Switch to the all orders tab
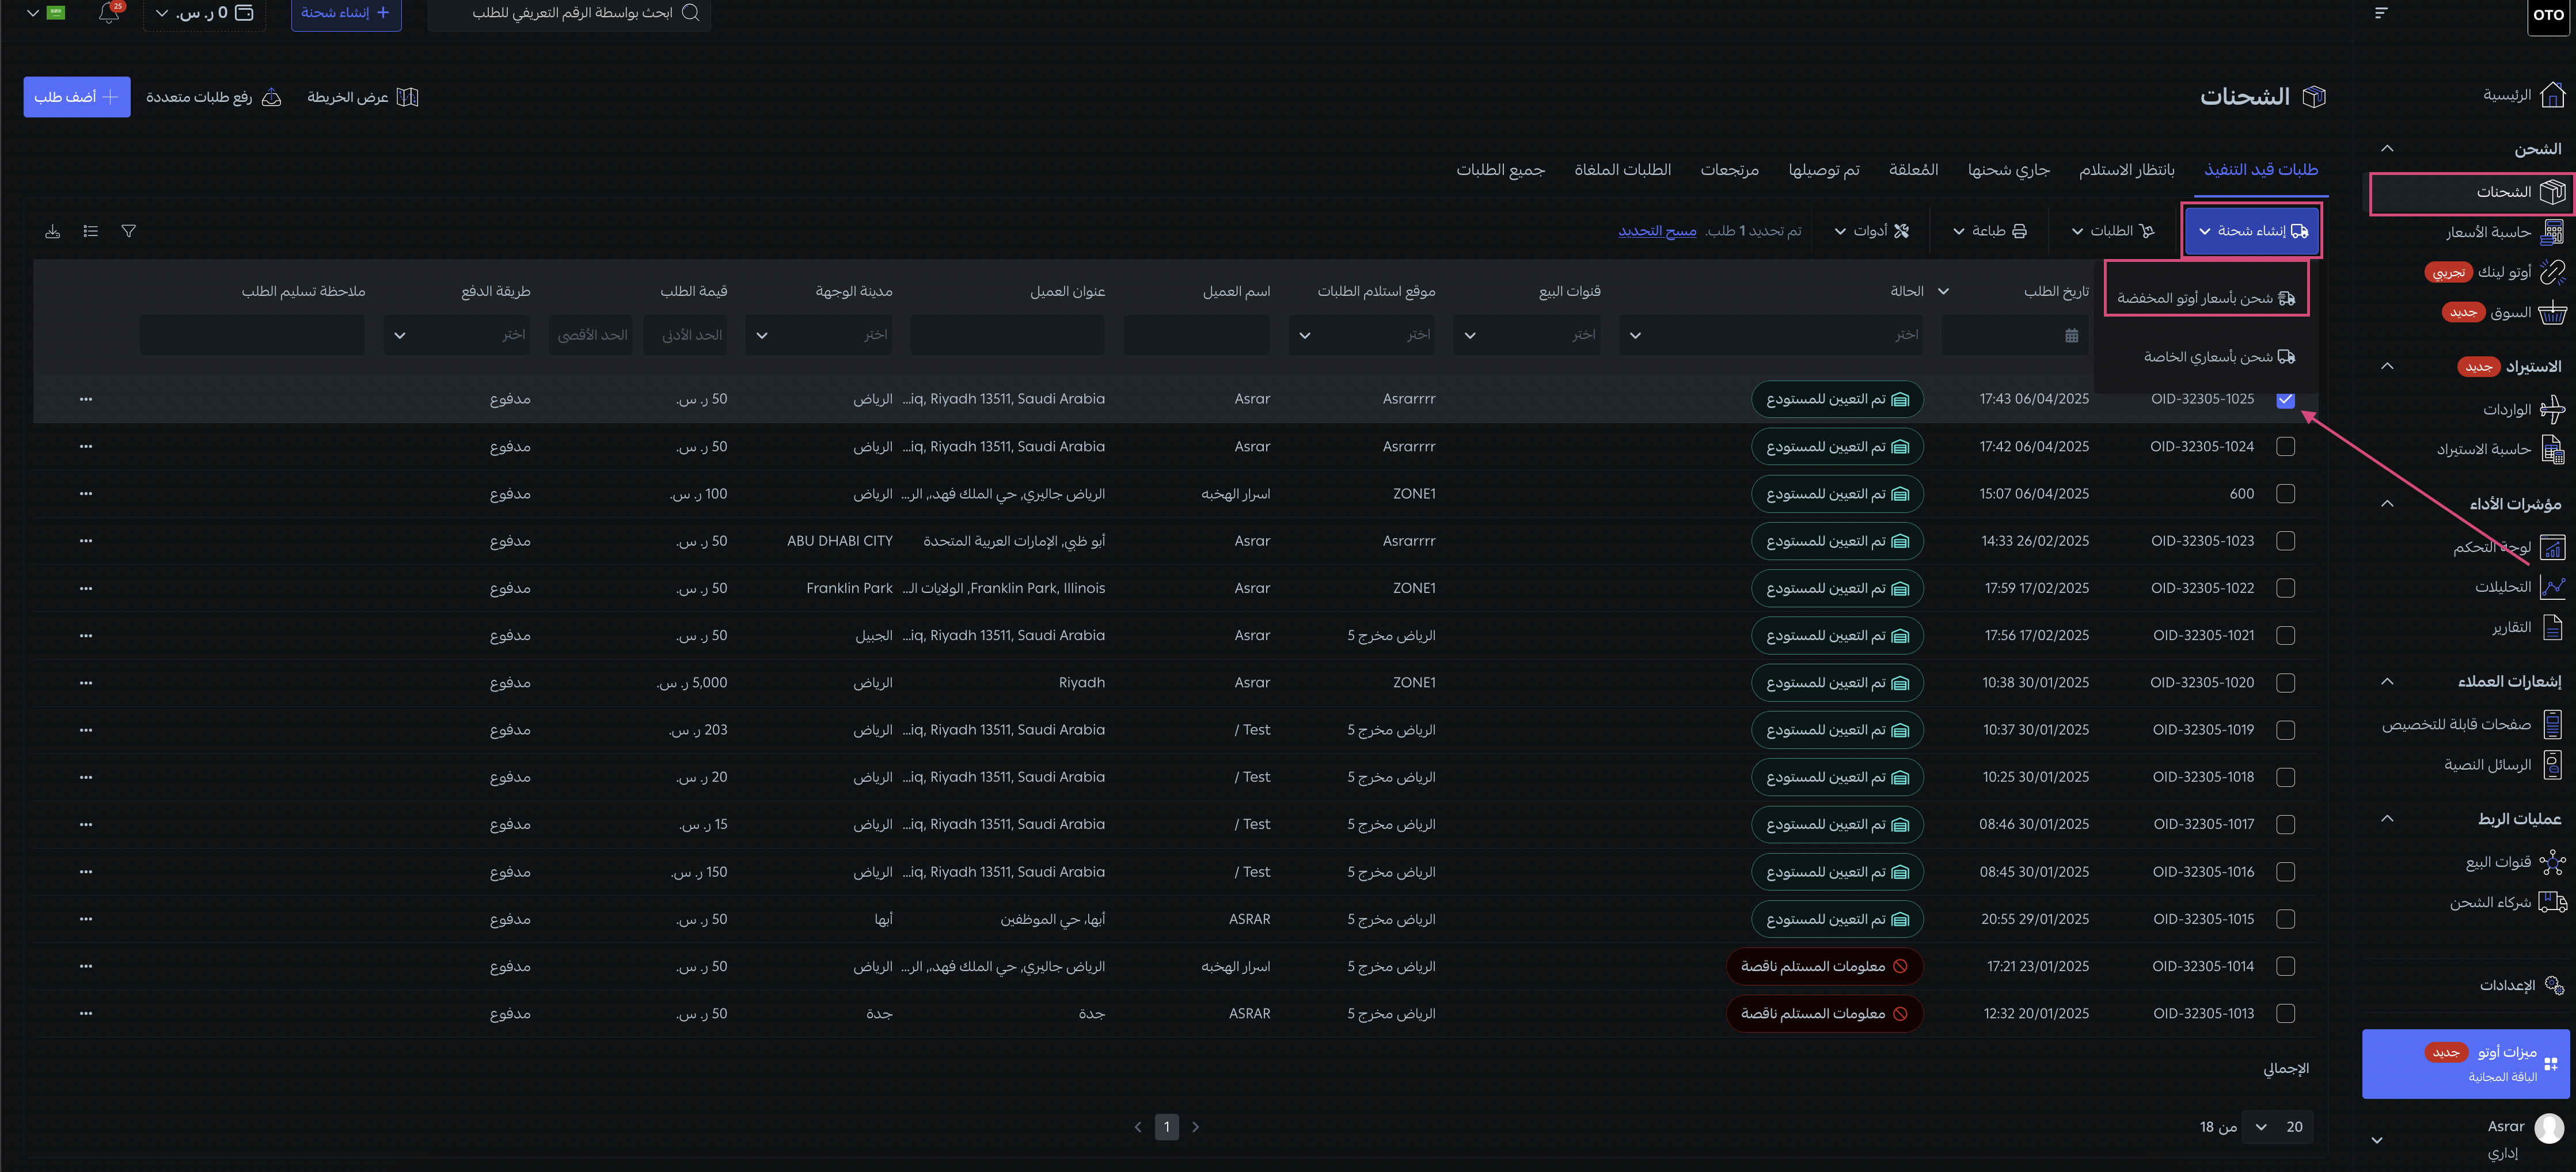This screenshot has height=1172, width=2576. 1500,170
